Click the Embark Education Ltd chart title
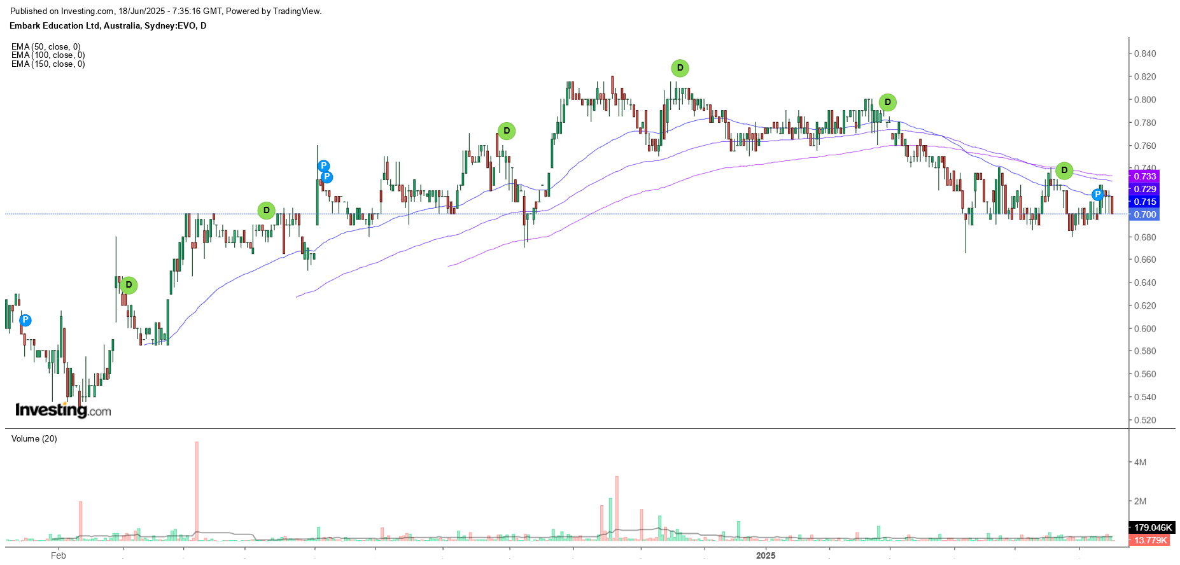1180x565 pixels. [x=108, y=26]
